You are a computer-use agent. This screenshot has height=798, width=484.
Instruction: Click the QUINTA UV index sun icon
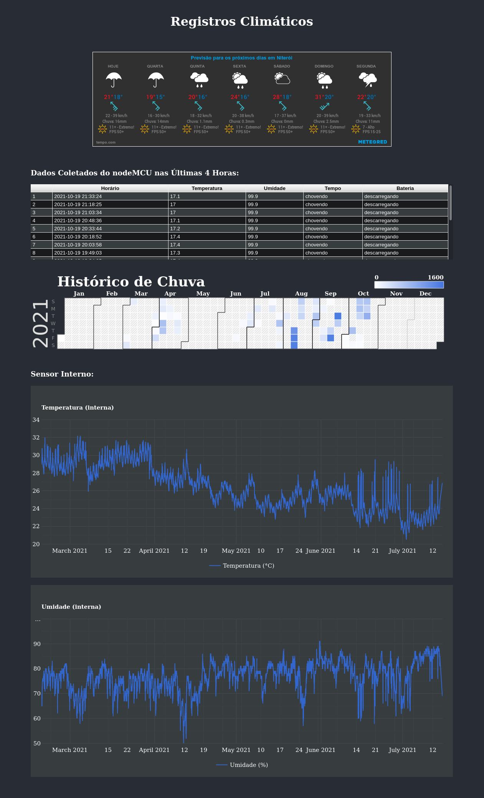coord(187,129)
